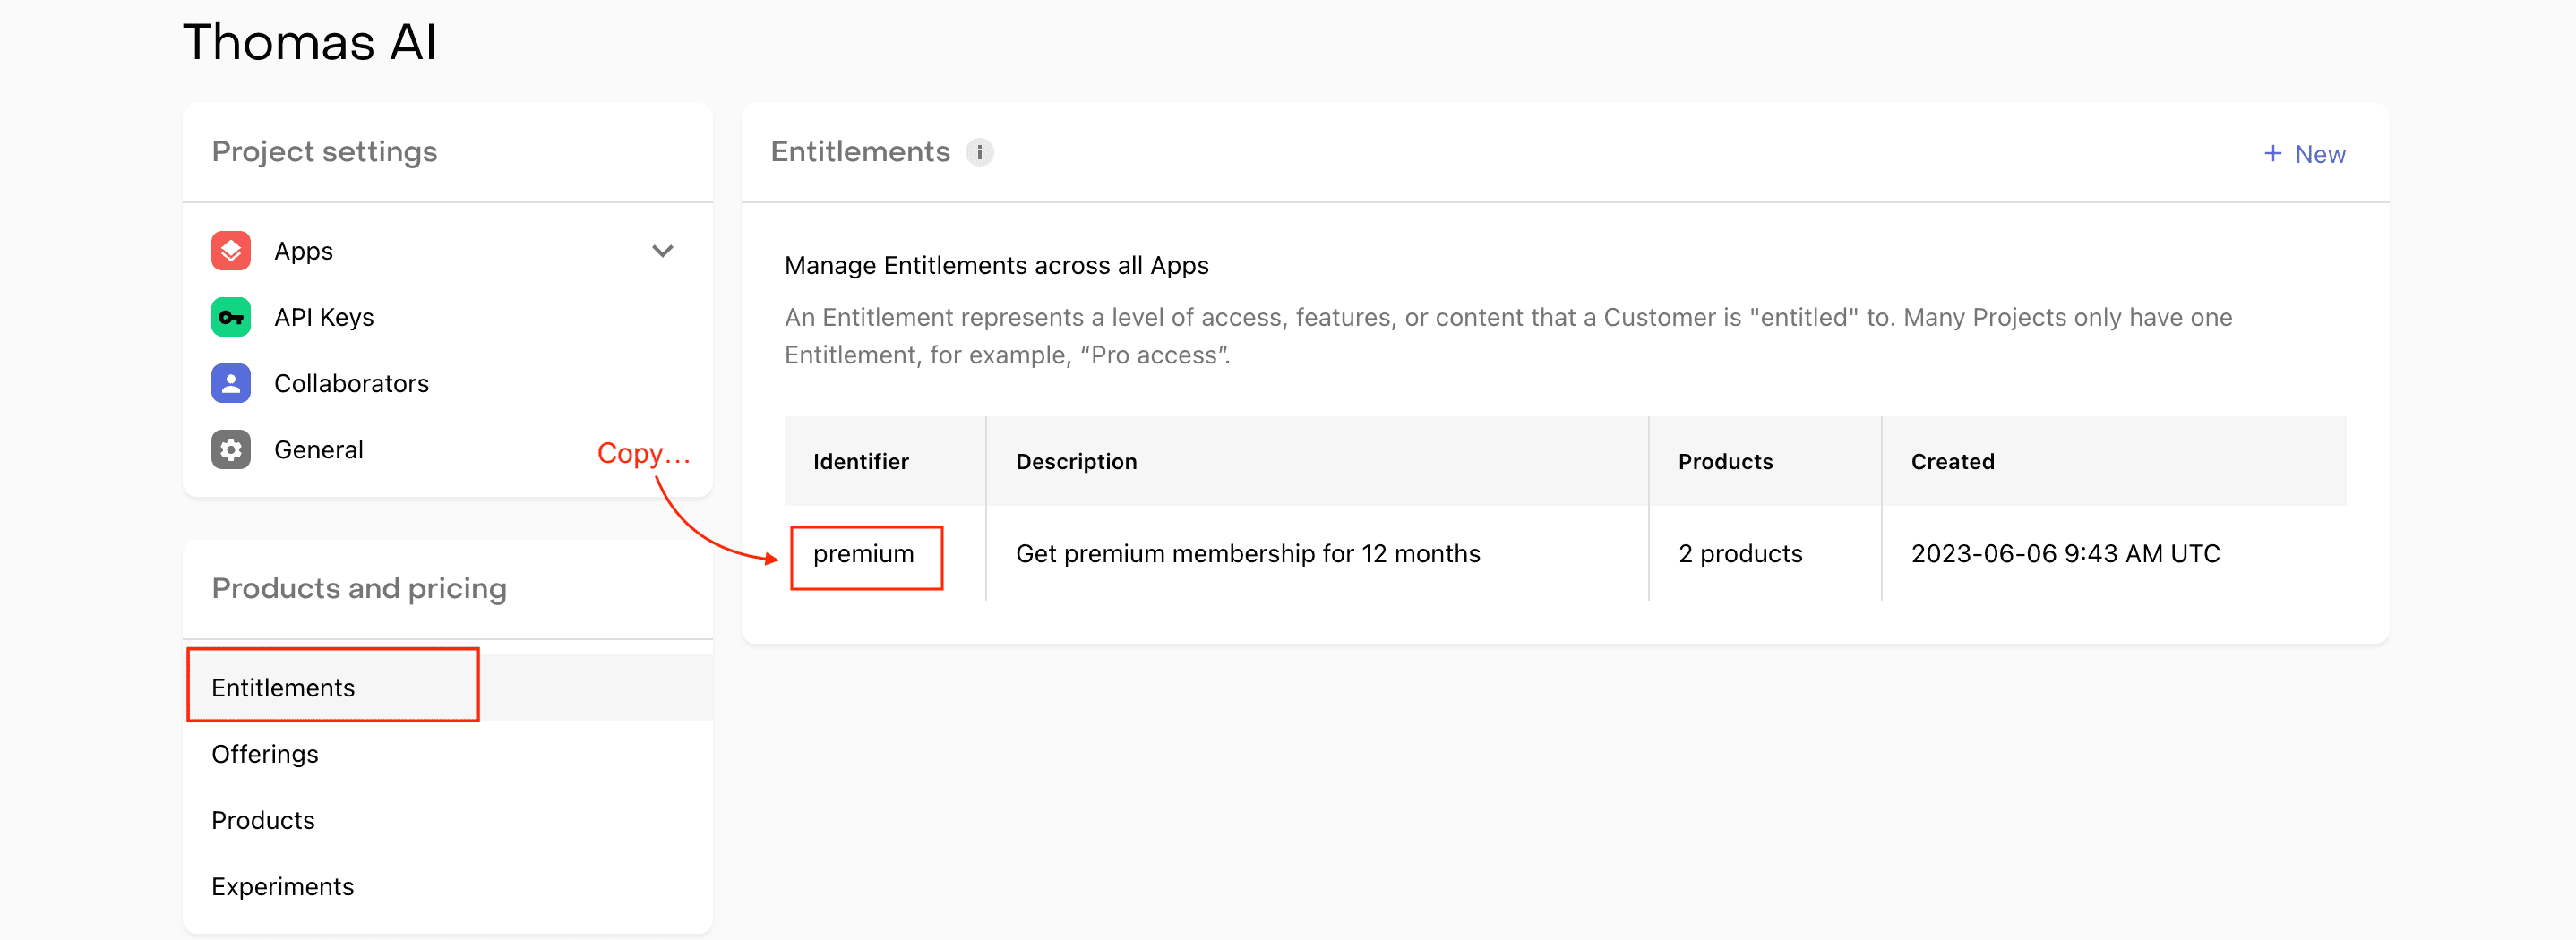Go to General project settings
The height and width of the screenshot is (940, 2576).
coord(318,450)
